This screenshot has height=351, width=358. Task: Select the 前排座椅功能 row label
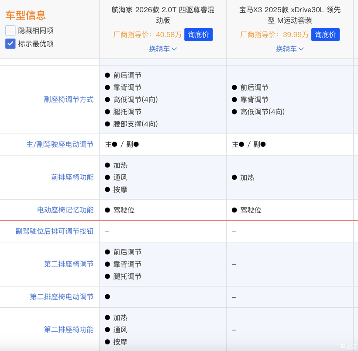pyautogui.click(x=72, y=177)
